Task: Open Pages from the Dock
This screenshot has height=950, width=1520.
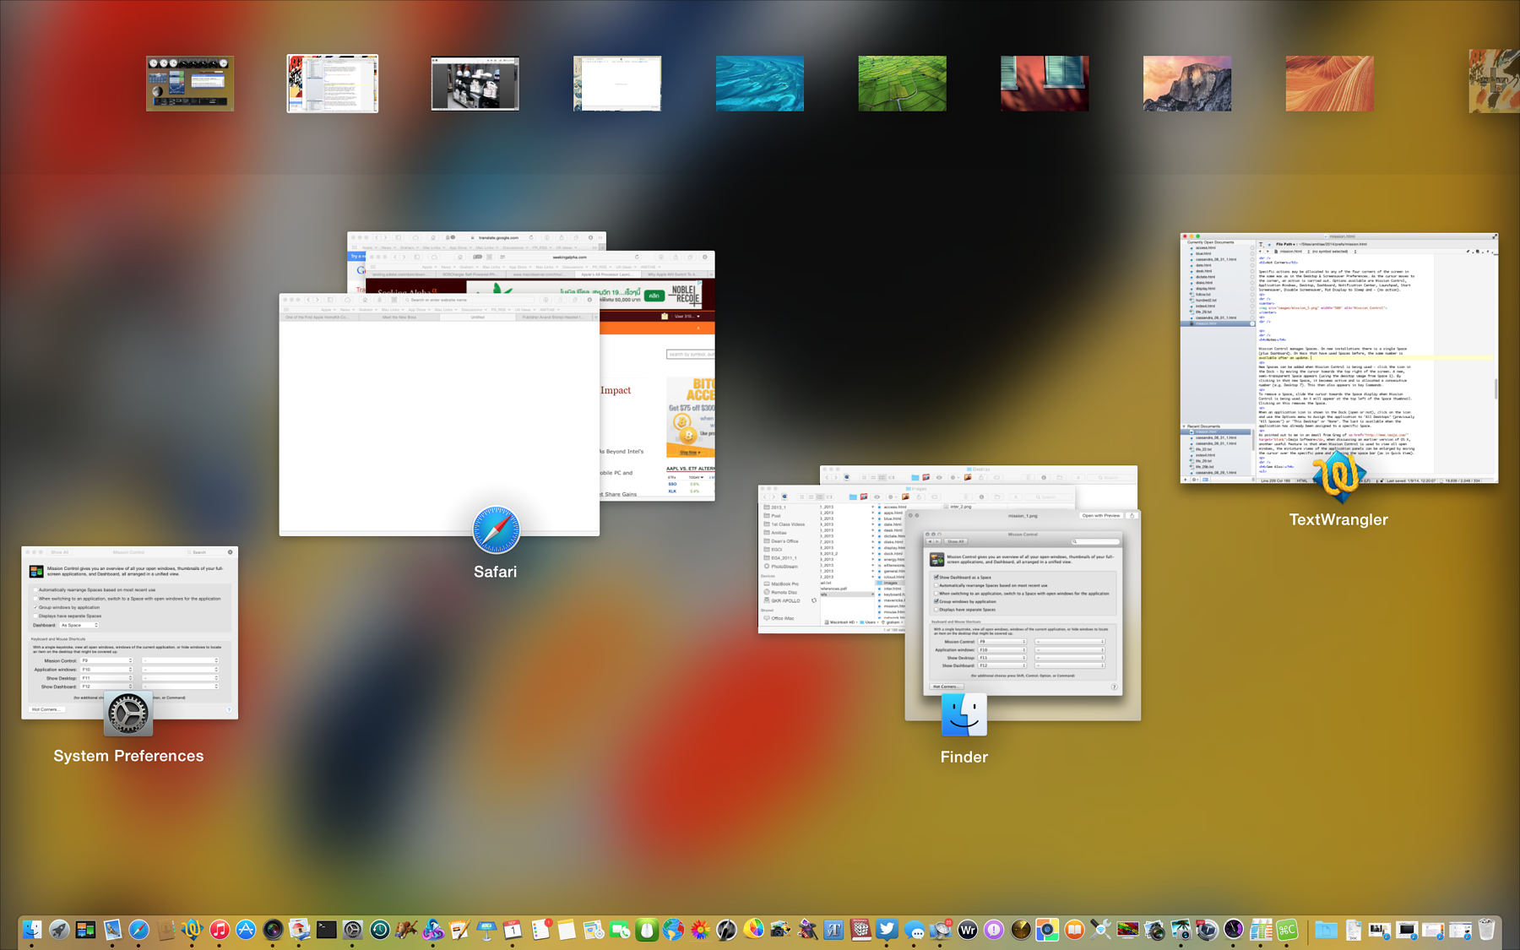Action: [459, 930]
